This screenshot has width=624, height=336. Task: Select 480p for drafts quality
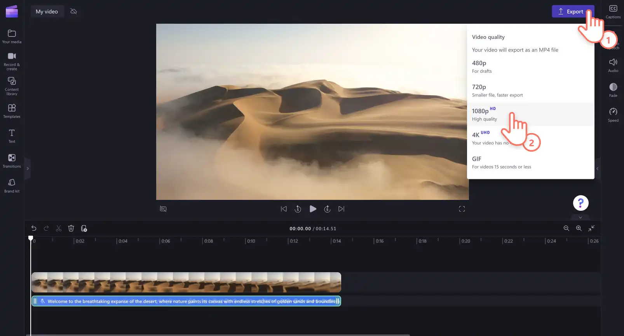(530, 66)
